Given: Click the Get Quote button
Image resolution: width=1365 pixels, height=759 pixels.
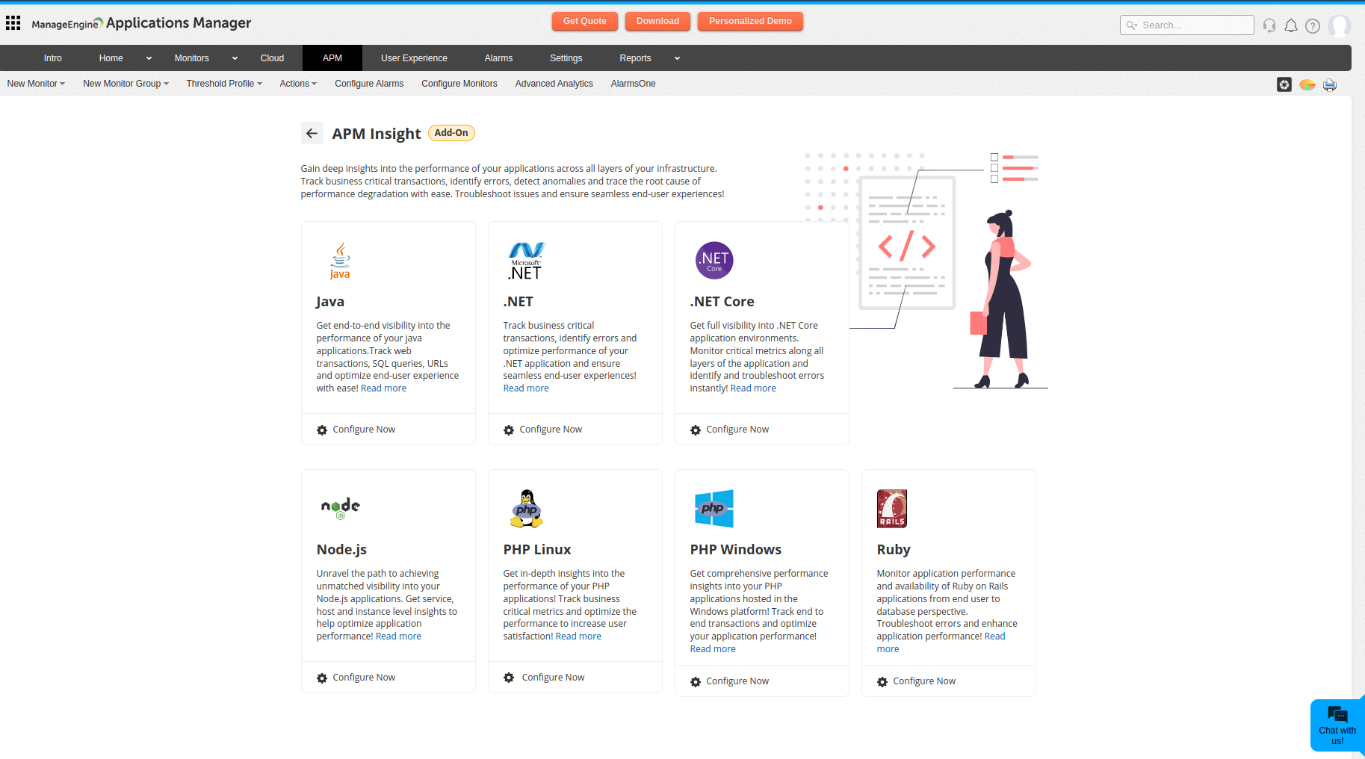Looking at the screenshot, I should pyautogui.click(x=585, y=21).
